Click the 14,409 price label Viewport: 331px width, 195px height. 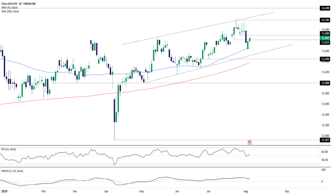(325, 8)
